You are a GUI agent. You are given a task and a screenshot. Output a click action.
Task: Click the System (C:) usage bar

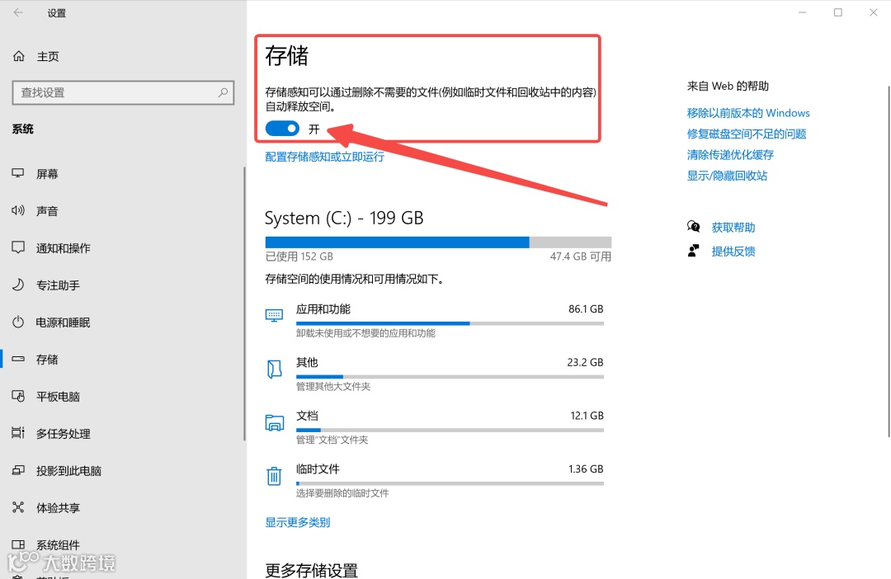point(438,242)
